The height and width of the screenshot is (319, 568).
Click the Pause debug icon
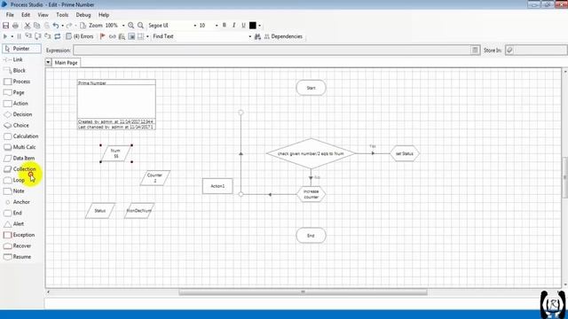[x=19, y=36]
